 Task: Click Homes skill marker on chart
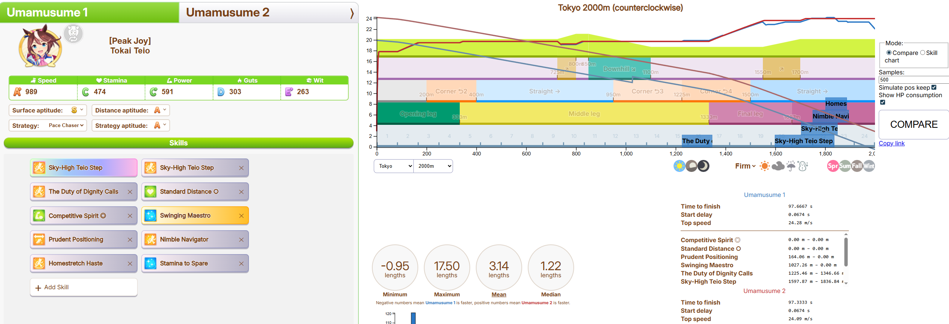(836, 104)
